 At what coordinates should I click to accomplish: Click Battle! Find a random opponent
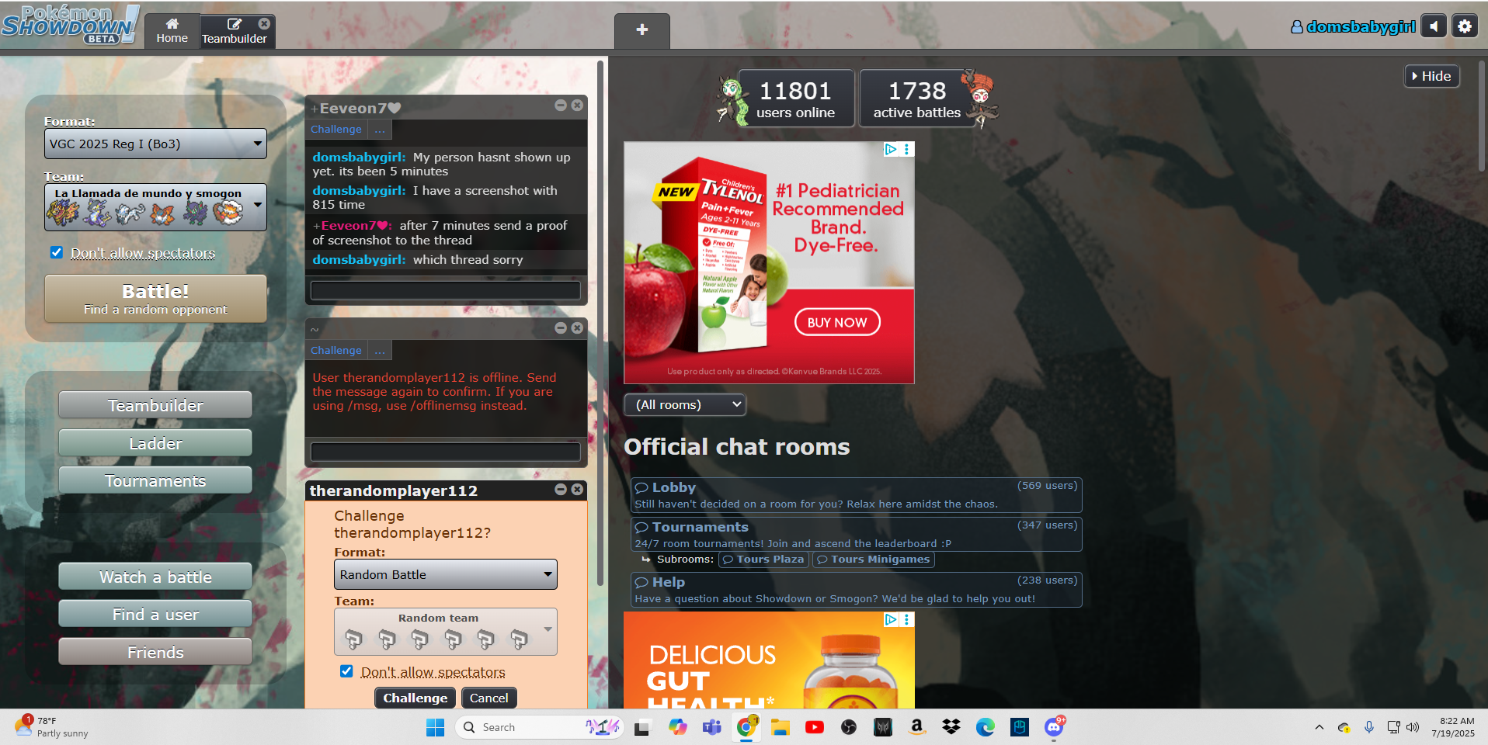[x=155, y=299]
